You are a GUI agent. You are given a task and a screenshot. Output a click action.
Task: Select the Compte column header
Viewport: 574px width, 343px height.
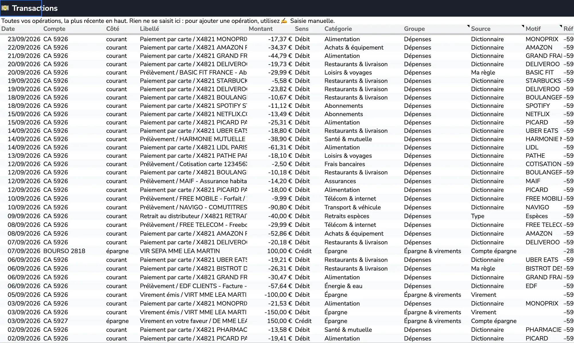coord(54,29)
